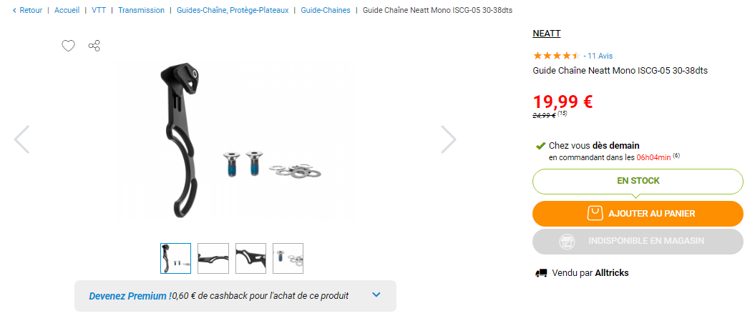Click the star rating icons
The image size is (755, 316).
pyautogui.click(x=555, y=56)
